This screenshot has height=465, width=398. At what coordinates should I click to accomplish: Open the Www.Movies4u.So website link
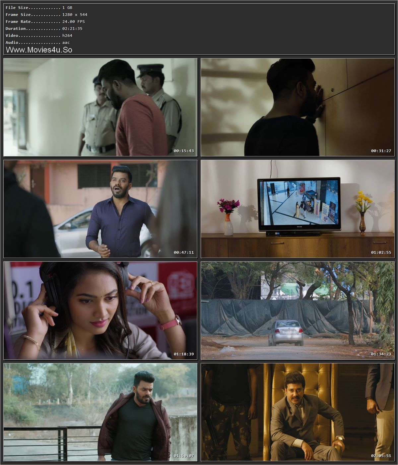click(x=40, y=50)
